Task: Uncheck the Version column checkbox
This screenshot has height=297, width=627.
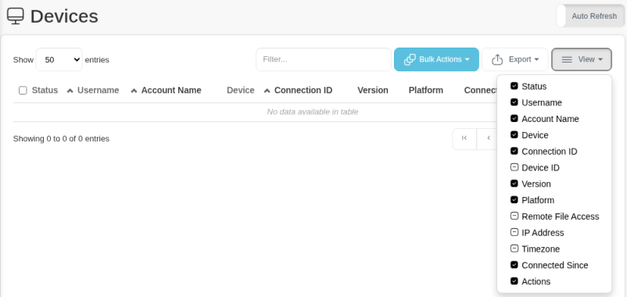Action: (514, 184)
